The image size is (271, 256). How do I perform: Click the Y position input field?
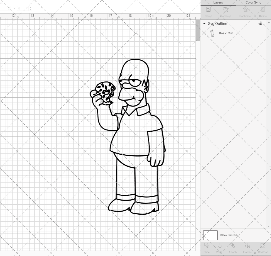click(x=22, y=8)
